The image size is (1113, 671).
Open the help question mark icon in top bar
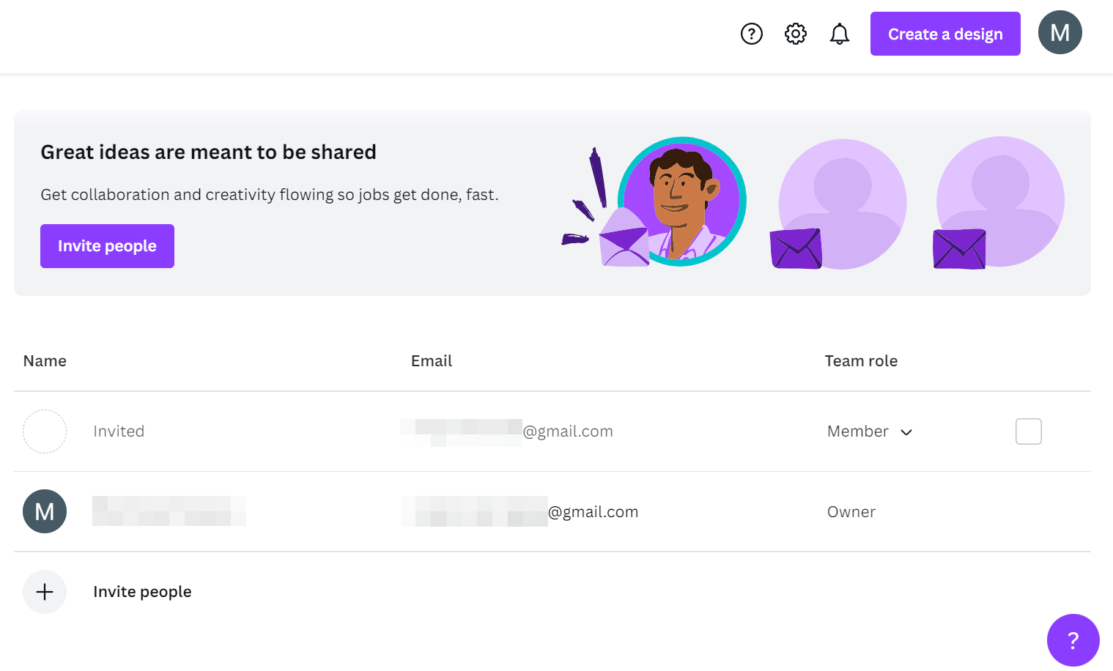point(752,34)
